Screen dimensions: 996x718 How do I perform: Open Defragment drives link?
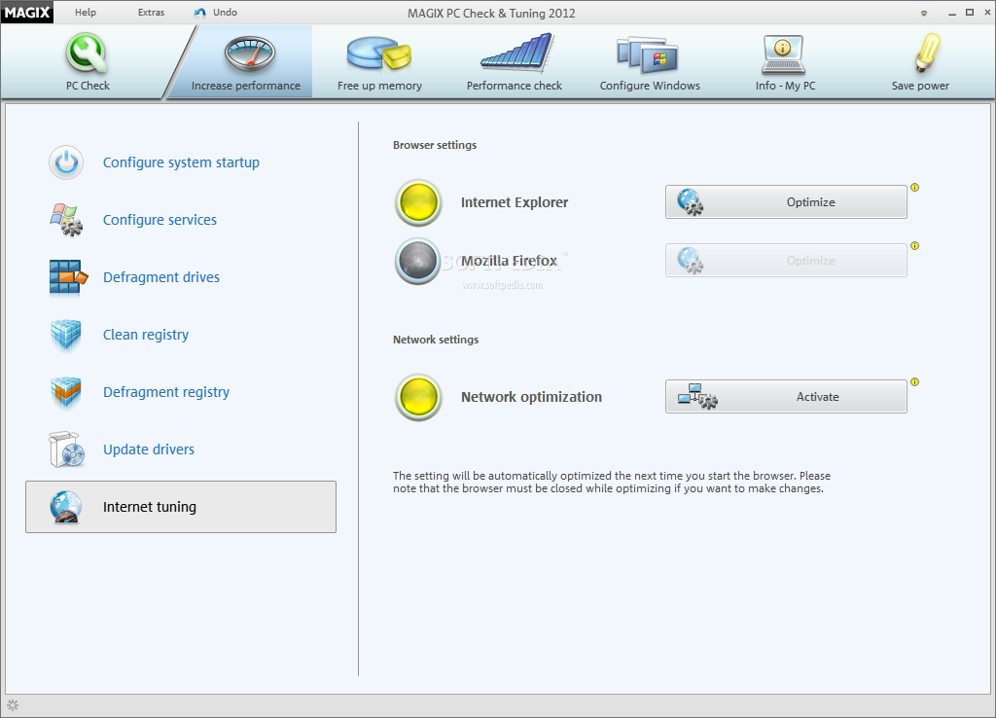click(x=161, y=277)
